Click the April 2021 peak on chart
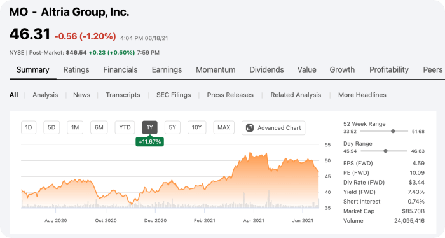The width and height of the screenshot is (445, 238). pyautogui.click(x=250, y=153)
